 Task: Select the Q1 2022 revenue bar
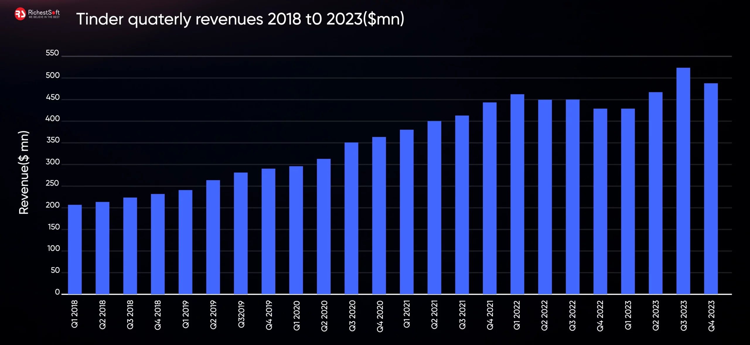click(x=517, y=194)
